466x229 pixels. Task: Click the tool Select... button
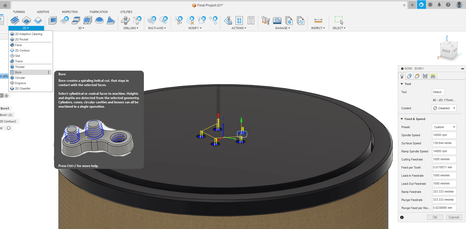tap(438, 92)
